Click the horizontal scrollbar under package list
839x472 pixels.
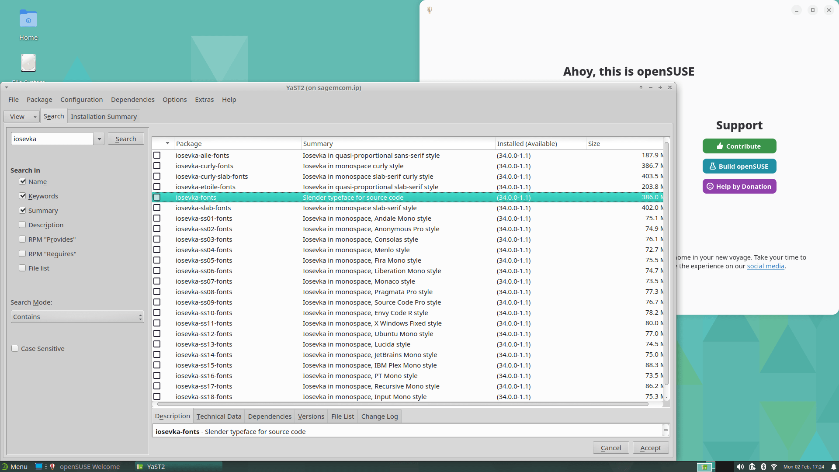[x=402, y=404]
